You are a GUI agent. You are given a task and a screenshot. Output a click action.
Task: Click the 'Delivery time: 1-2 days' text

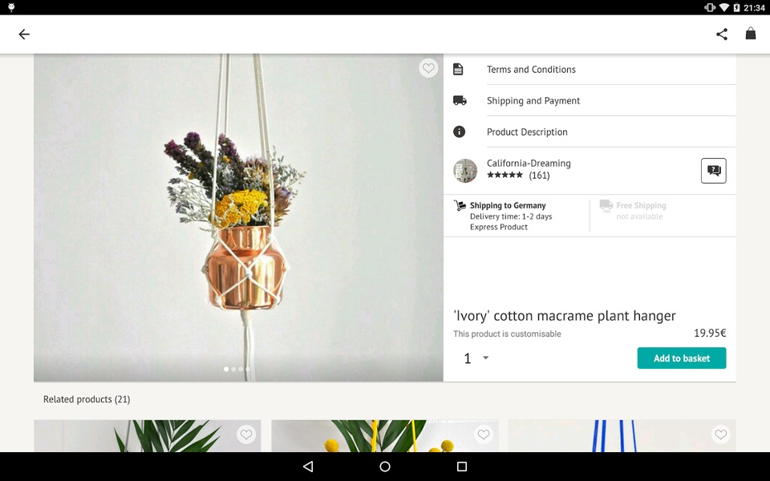coord(511,216)
